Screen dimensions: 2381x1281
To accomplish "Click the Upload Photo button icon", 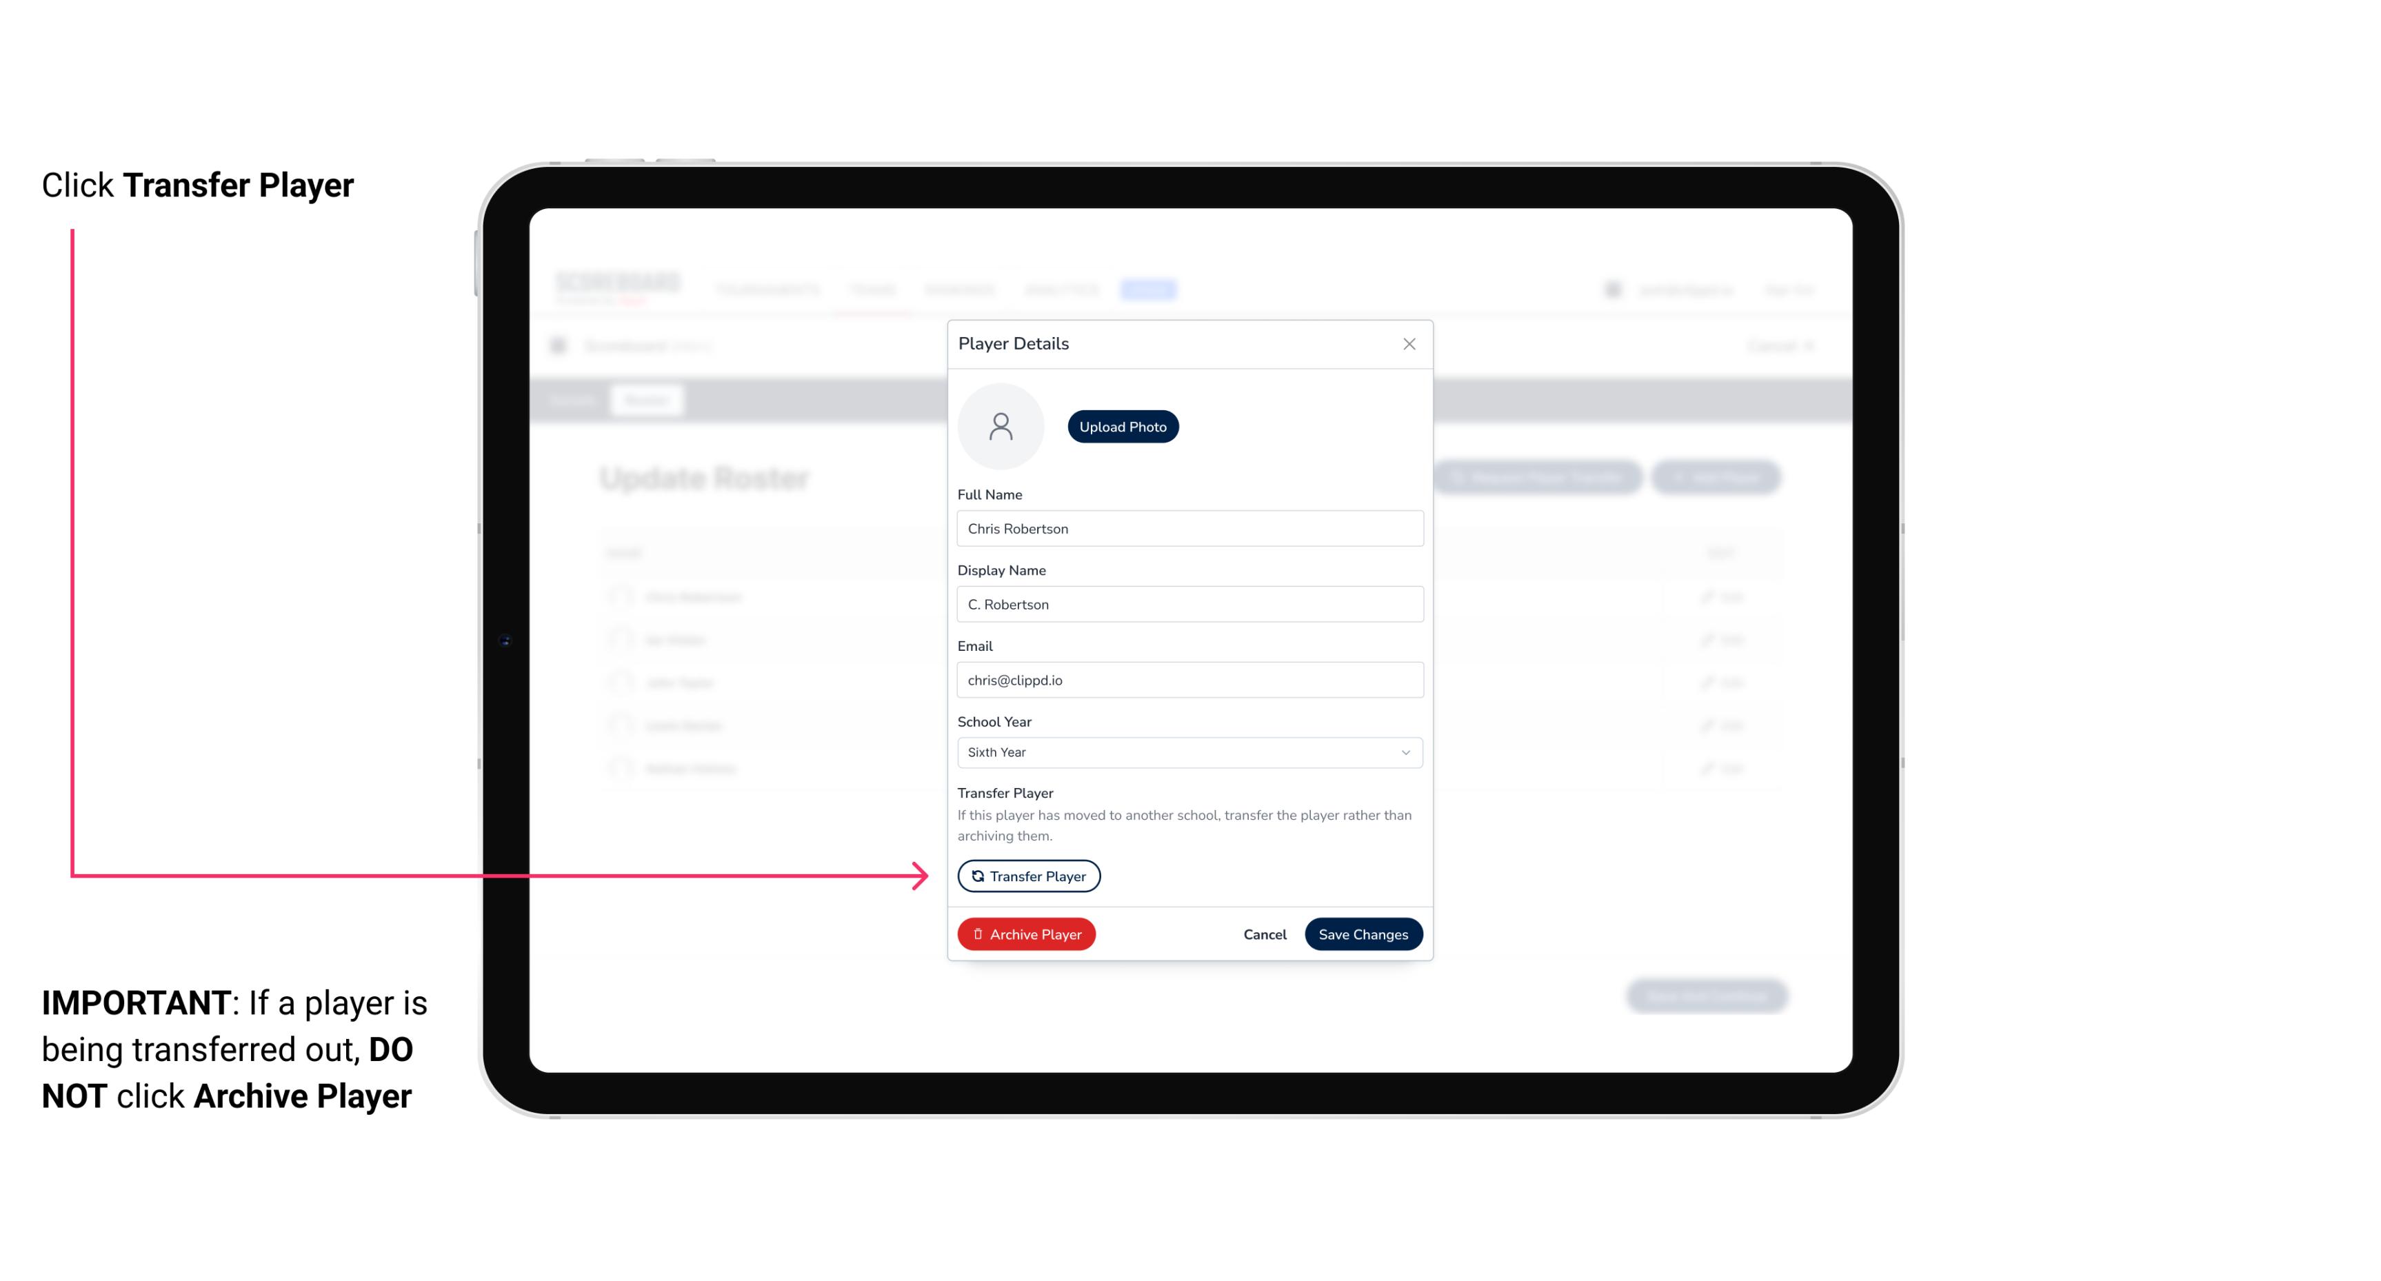I will click(1123, 426).
